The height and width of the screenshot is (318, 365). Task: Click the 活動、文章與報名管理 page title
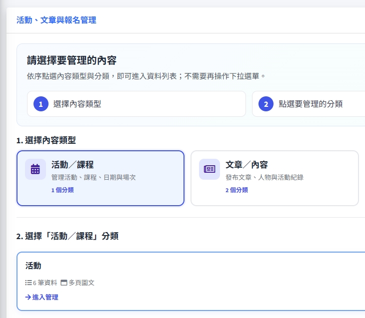[x=56, y=20]
